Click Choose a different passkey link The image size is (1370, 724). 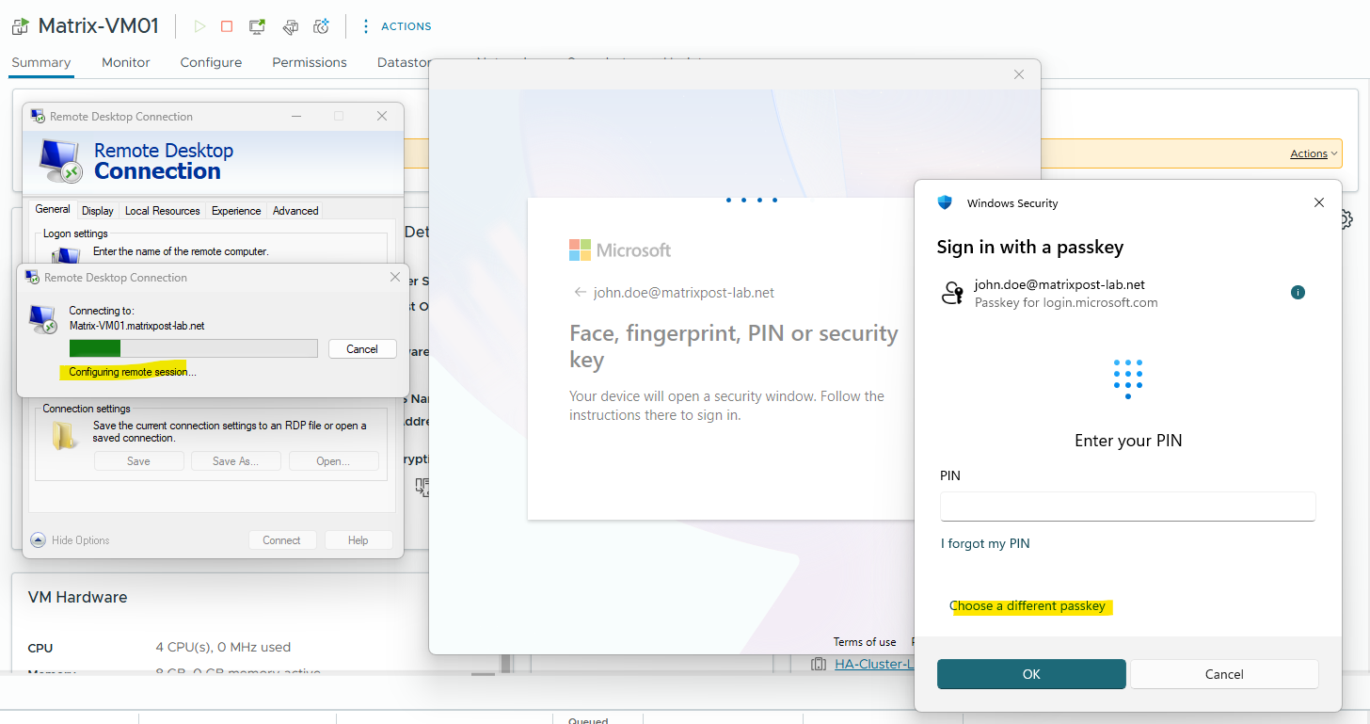[1027, 606]
